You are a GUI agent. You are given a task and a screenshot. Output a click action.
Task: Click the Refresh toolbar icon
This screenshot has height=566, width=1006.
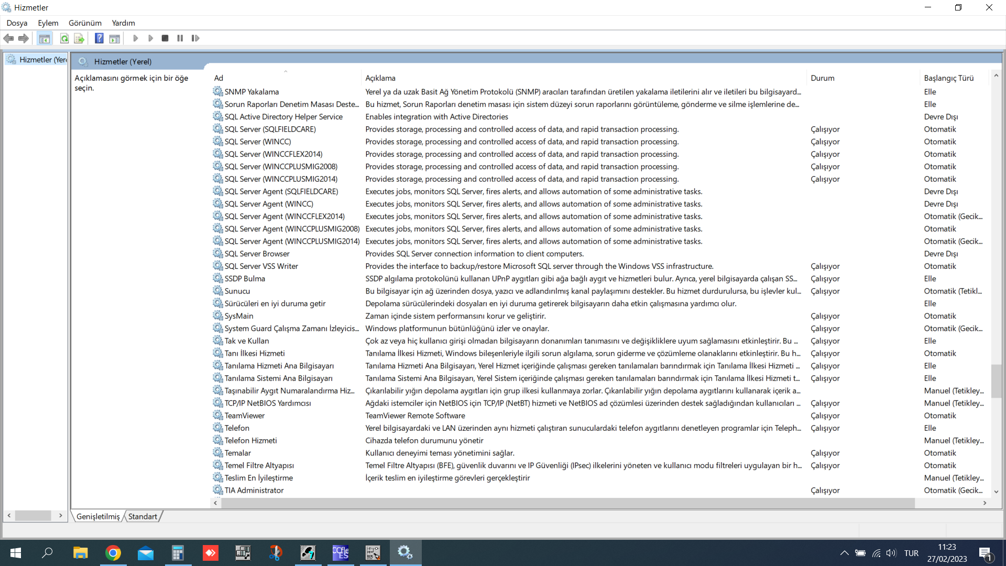[64, 38]
